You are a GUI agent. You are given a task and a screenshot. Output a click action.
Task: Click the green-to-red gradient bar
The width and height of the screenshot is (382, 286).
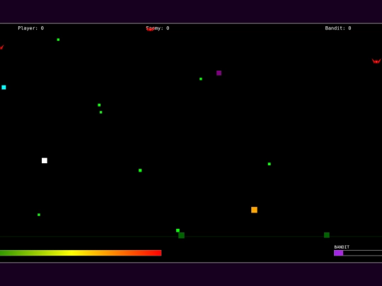click(81, 253)
